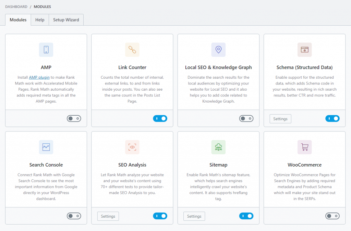Open Sitemap Settings button

tap(194, 216)
